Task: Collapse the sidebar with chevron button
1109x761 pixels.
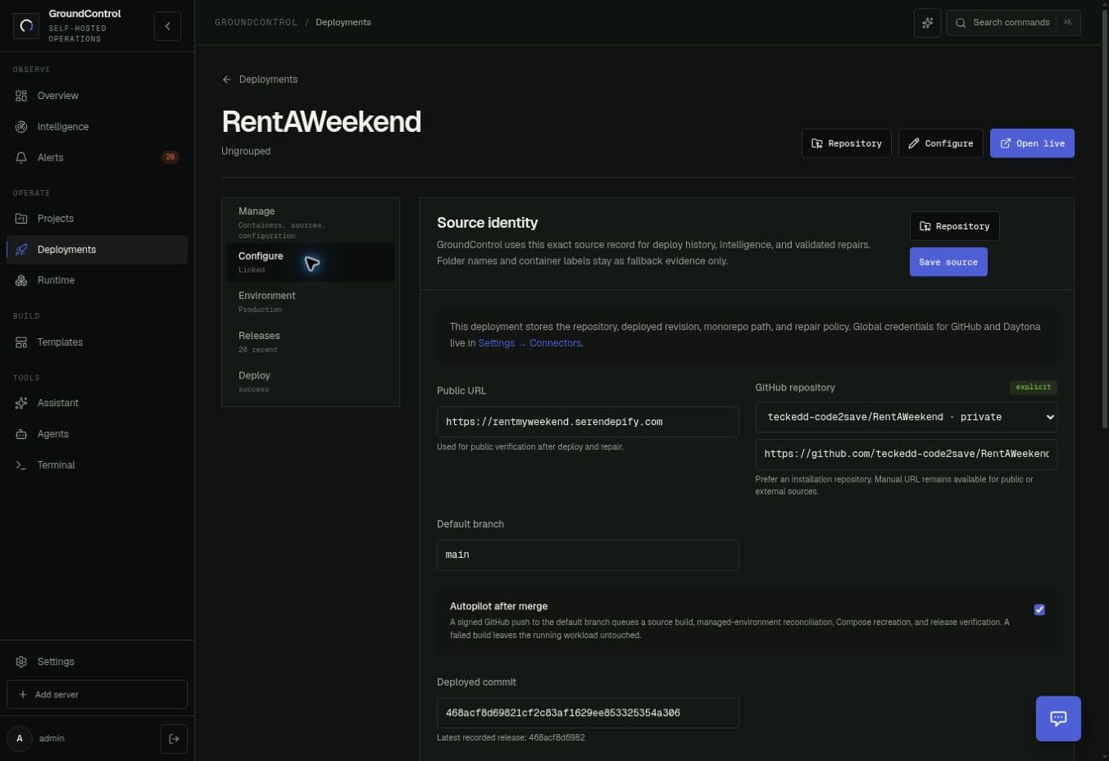Action: [167, 26]
